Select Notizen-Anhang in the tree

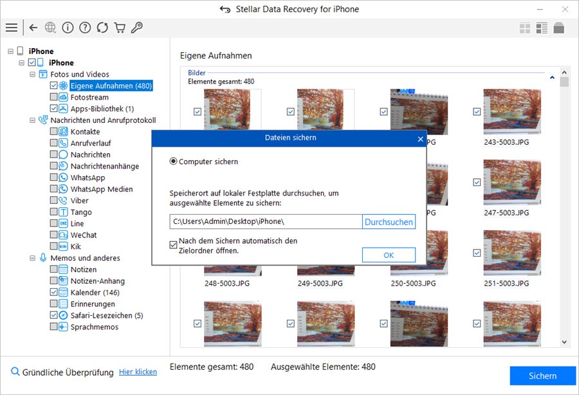point(98,281)
